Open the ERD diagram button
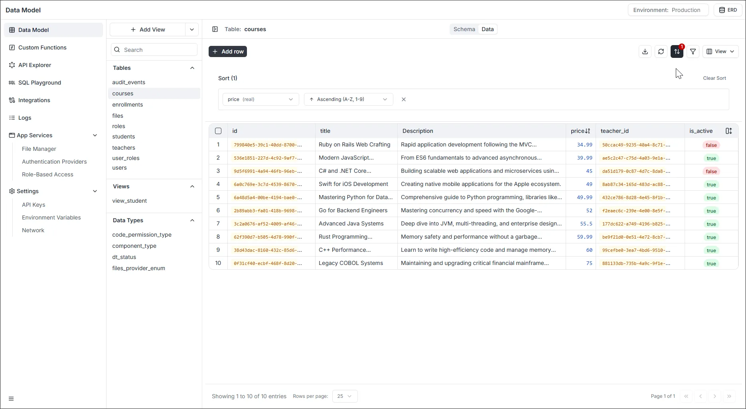The height and width of the screenshot is (409, 746). click(x=728, y=10)
